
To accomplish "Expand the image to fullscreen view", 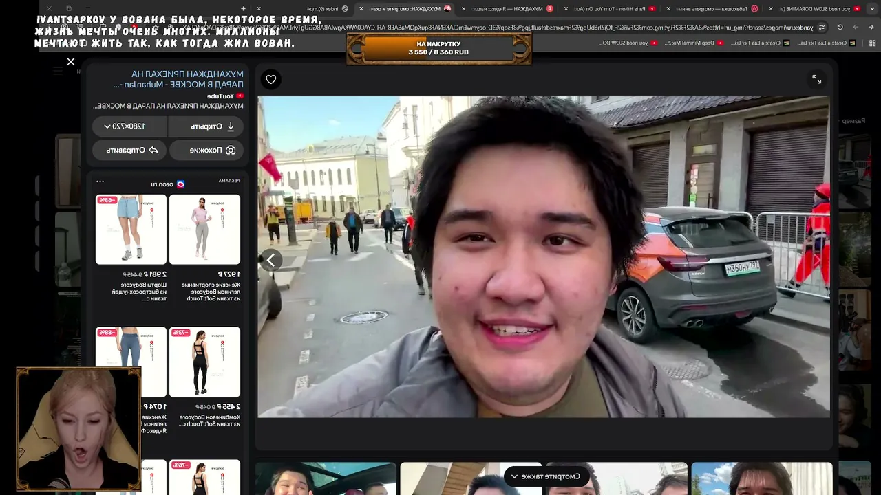I will coord(816,80).
